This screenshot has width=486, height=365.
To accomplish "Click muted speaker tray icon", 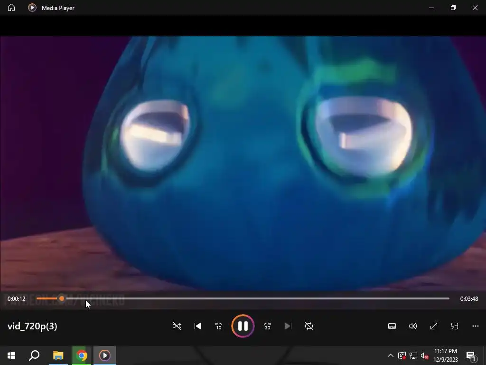I will (x=424, y=355).
